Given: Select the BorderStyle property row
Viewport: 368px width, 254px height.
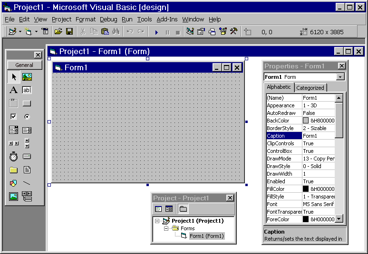Looking at the screenshot, I should click(x=300, y=128).
